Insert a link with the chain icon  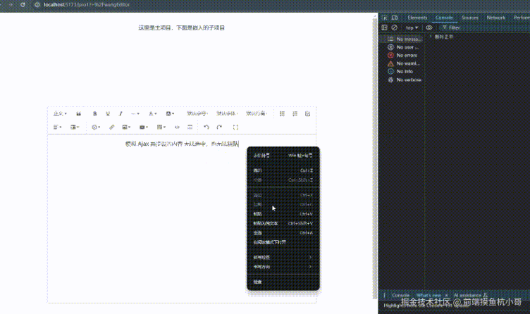[x=111, y=127]
